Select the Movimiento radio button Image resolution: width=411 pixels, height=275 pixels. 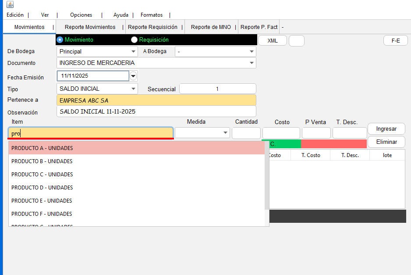tap(60, 40)
